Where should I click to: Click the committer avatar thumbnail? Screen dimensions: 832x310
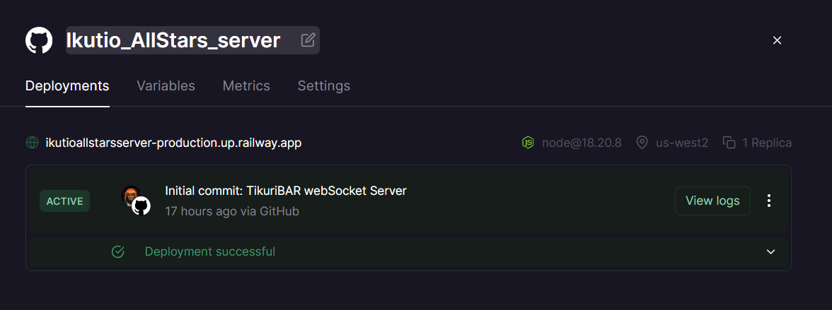(130, 195)
